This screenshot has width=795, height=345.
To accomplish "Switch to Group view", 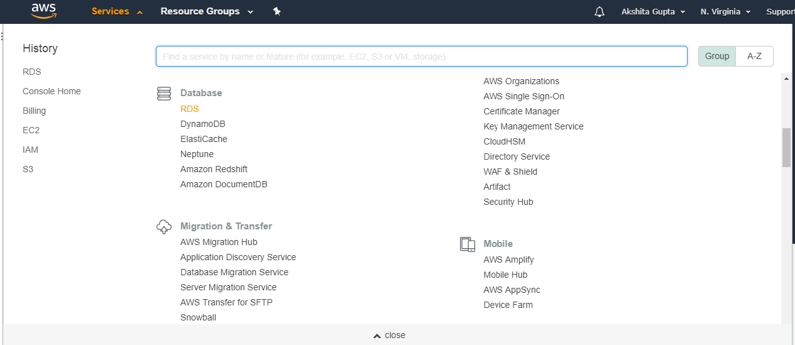I will coord(717,56).
